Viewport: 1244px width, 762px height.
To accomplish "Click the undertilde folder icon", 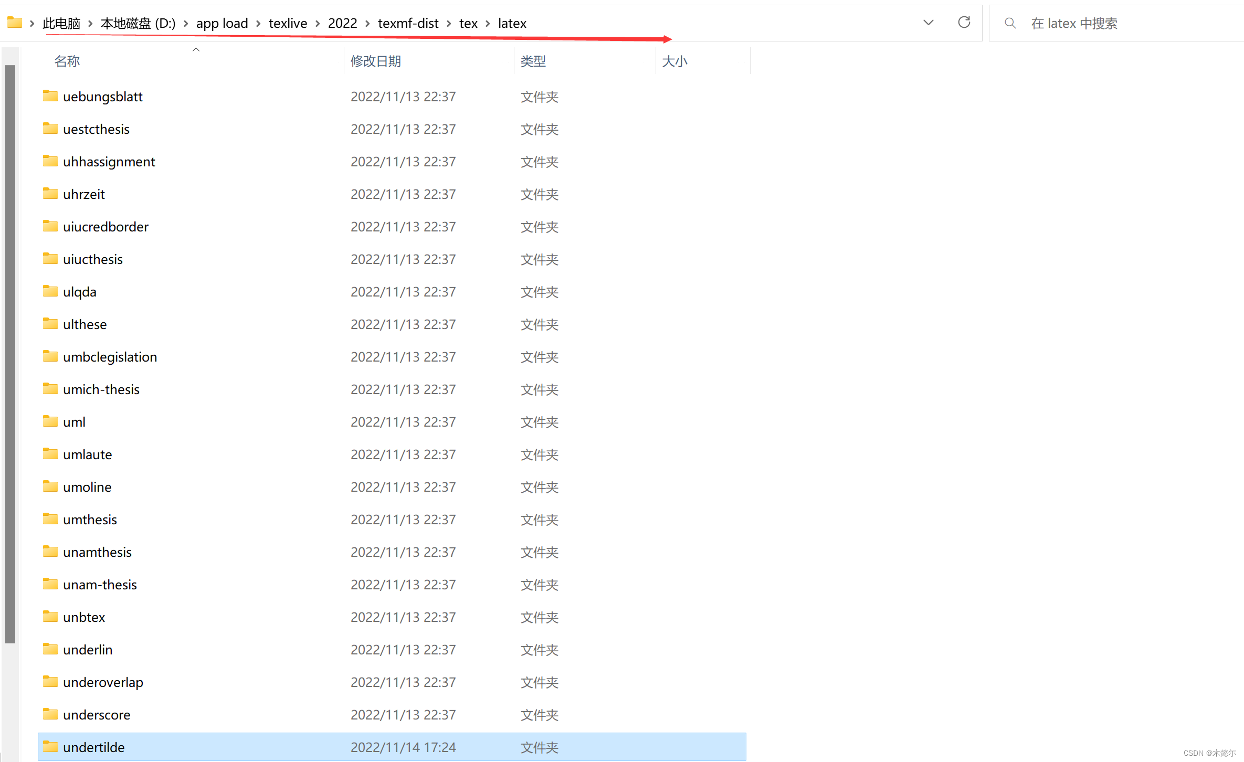I will pyautogui.click(x=50, y=747).
